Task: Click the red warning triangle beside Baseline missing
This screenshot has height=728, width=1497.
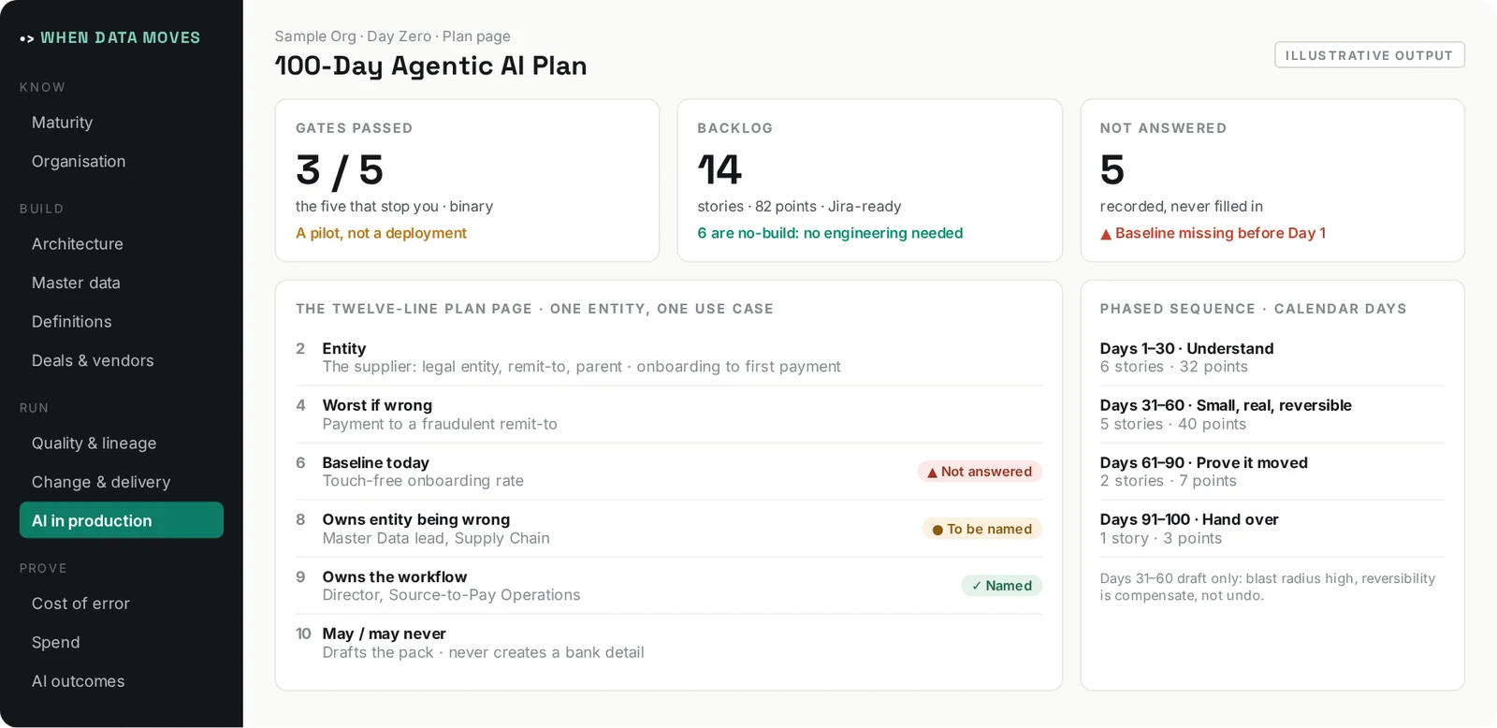Action: (1106, 234)
